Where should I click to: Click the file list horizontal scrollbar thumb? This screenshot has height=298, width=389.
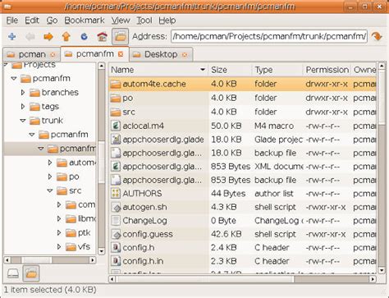[x=205, y=279]
